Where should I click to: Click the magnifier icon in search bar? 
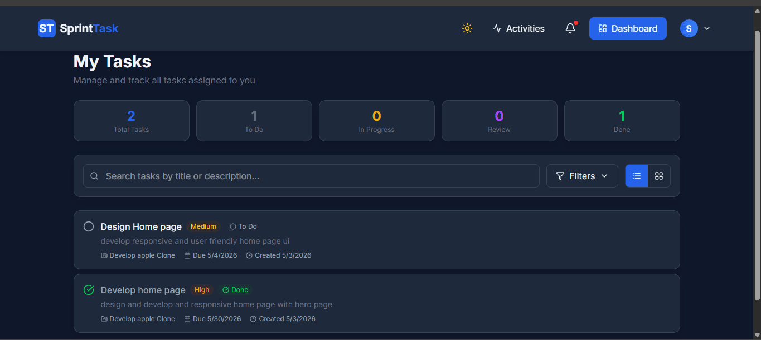tap(95, 176)
